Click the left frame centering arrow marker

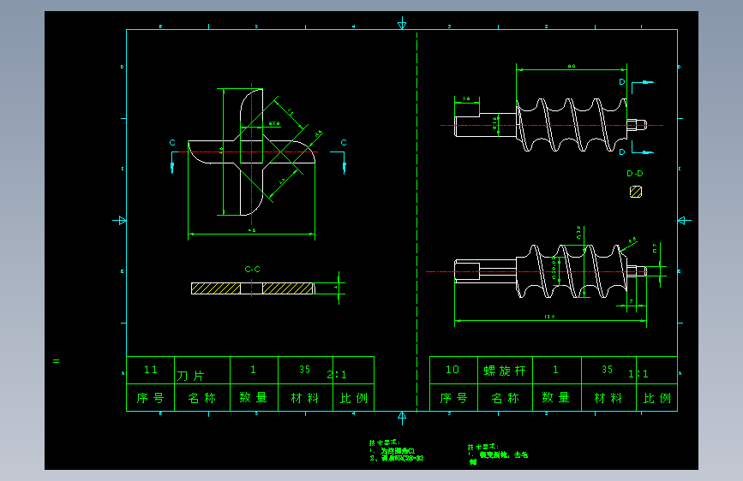coord(119,220)
